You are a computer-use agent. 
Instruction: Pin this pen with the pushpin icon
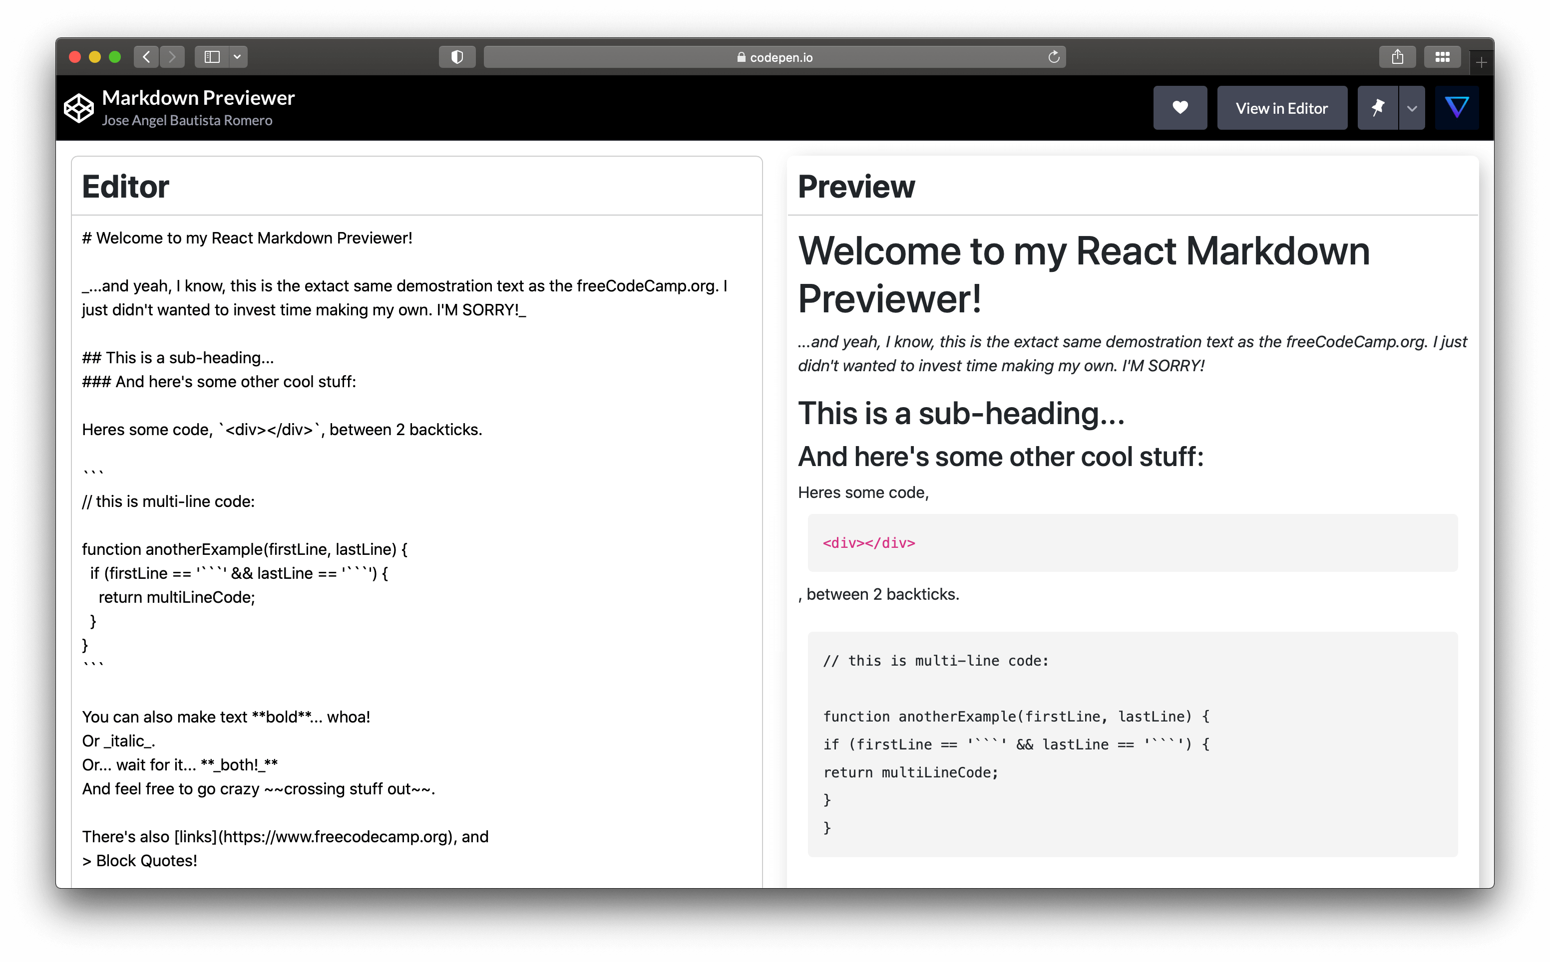(x=1378, y=108)
